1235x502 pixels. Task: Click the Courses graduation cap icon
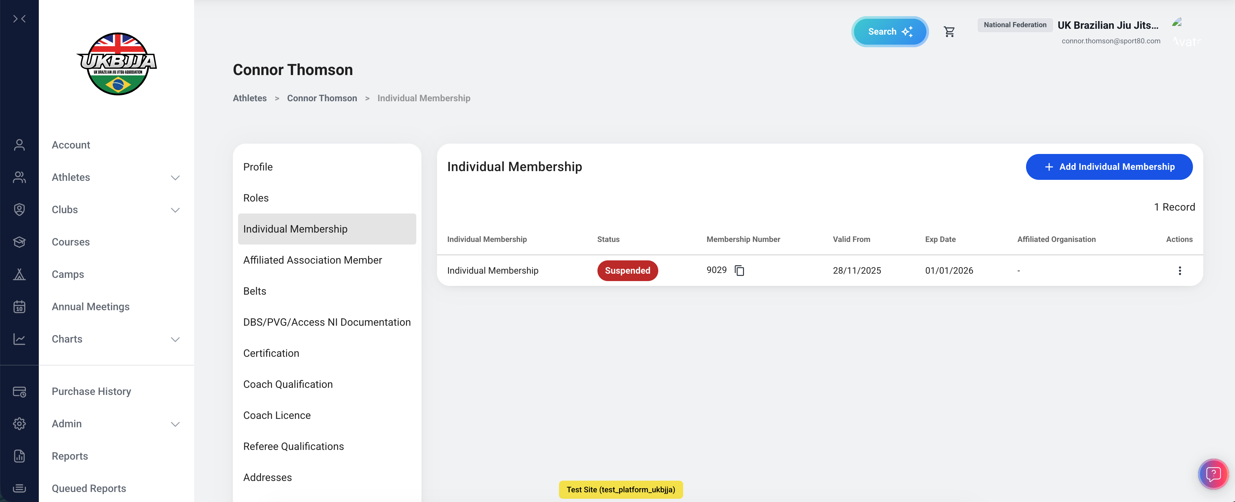click(19, 242)
